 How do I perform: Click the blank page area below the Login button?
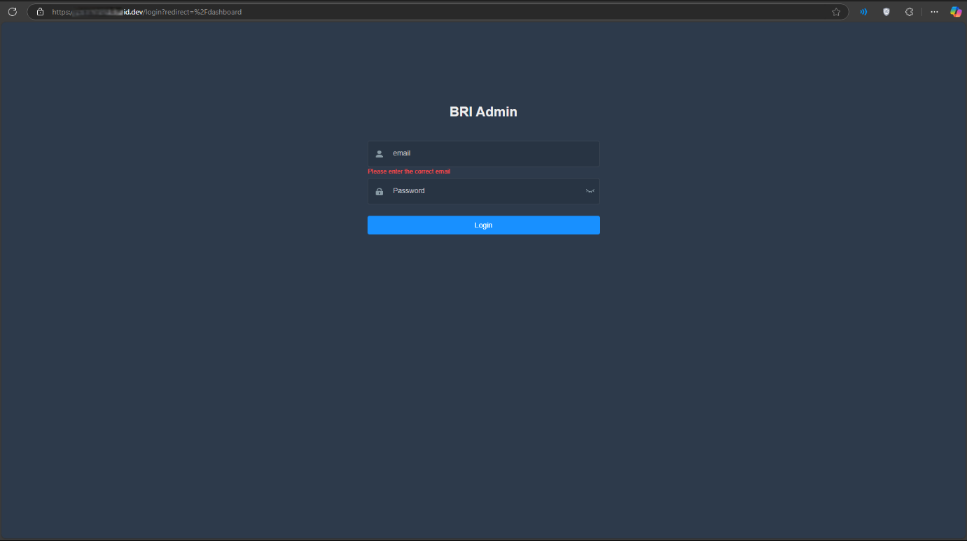point(483,350)
